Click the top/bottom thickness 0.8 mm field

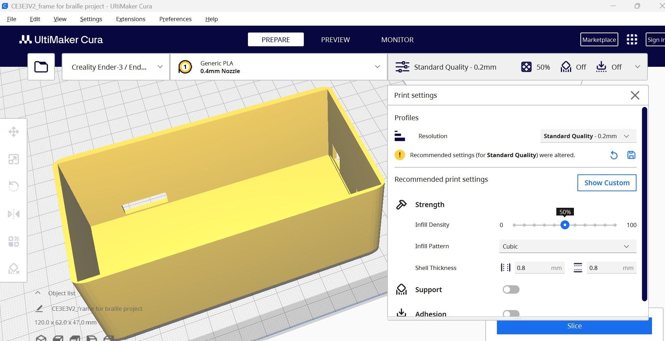point(612,268)
